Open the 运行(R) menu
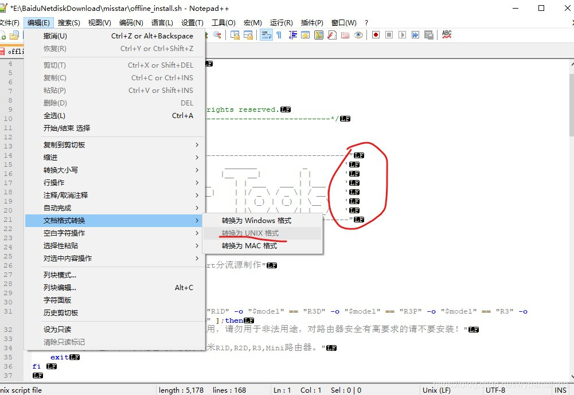The image size is (574, 395). point(281,23)
